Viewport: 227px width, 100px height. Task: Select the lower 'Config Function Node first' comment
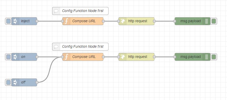point(80,47)
